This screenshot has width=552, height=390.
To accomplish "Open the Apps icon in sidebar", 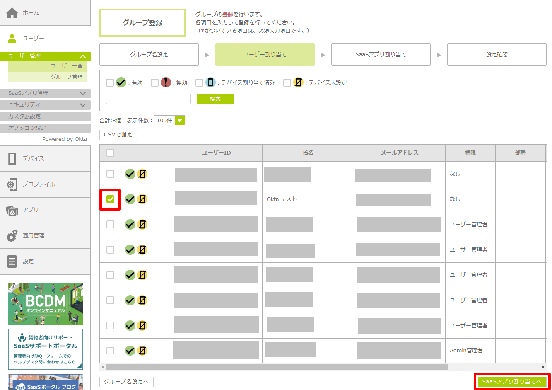I will point(12,211).
